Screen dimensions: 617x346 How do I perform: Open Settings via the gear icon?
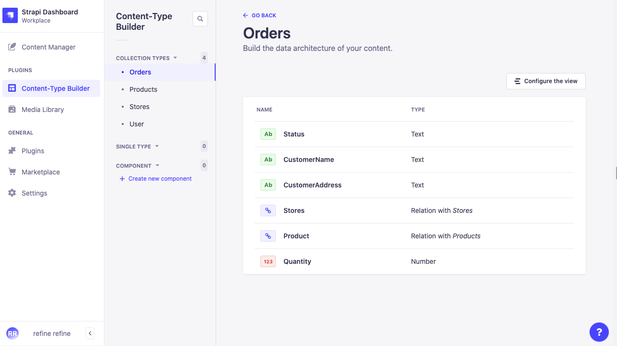pyautogui.click(x=12, y=193)
